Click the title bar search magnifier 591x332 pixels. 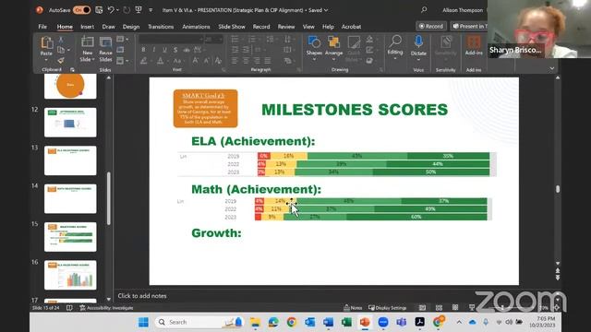[x=424, y=10]
